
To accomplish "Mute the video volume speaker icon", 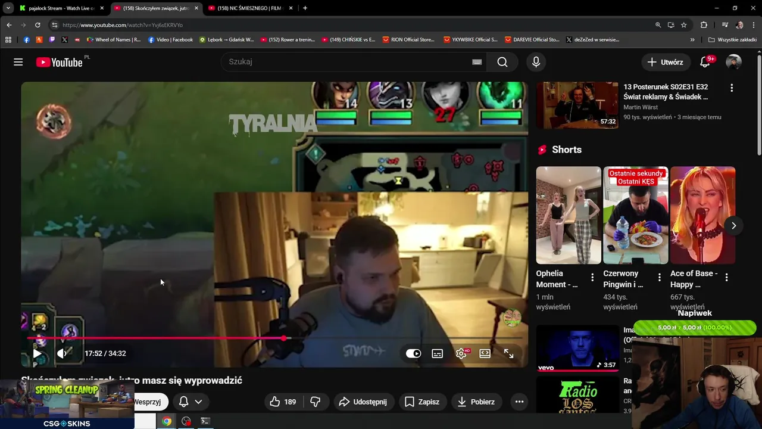I will (62, 353).
